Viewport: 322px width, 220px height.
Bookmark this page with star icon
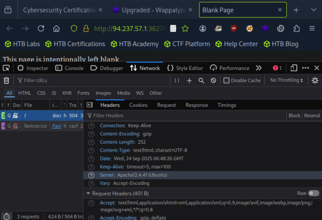pyautogui.click(x=185, y=29)
